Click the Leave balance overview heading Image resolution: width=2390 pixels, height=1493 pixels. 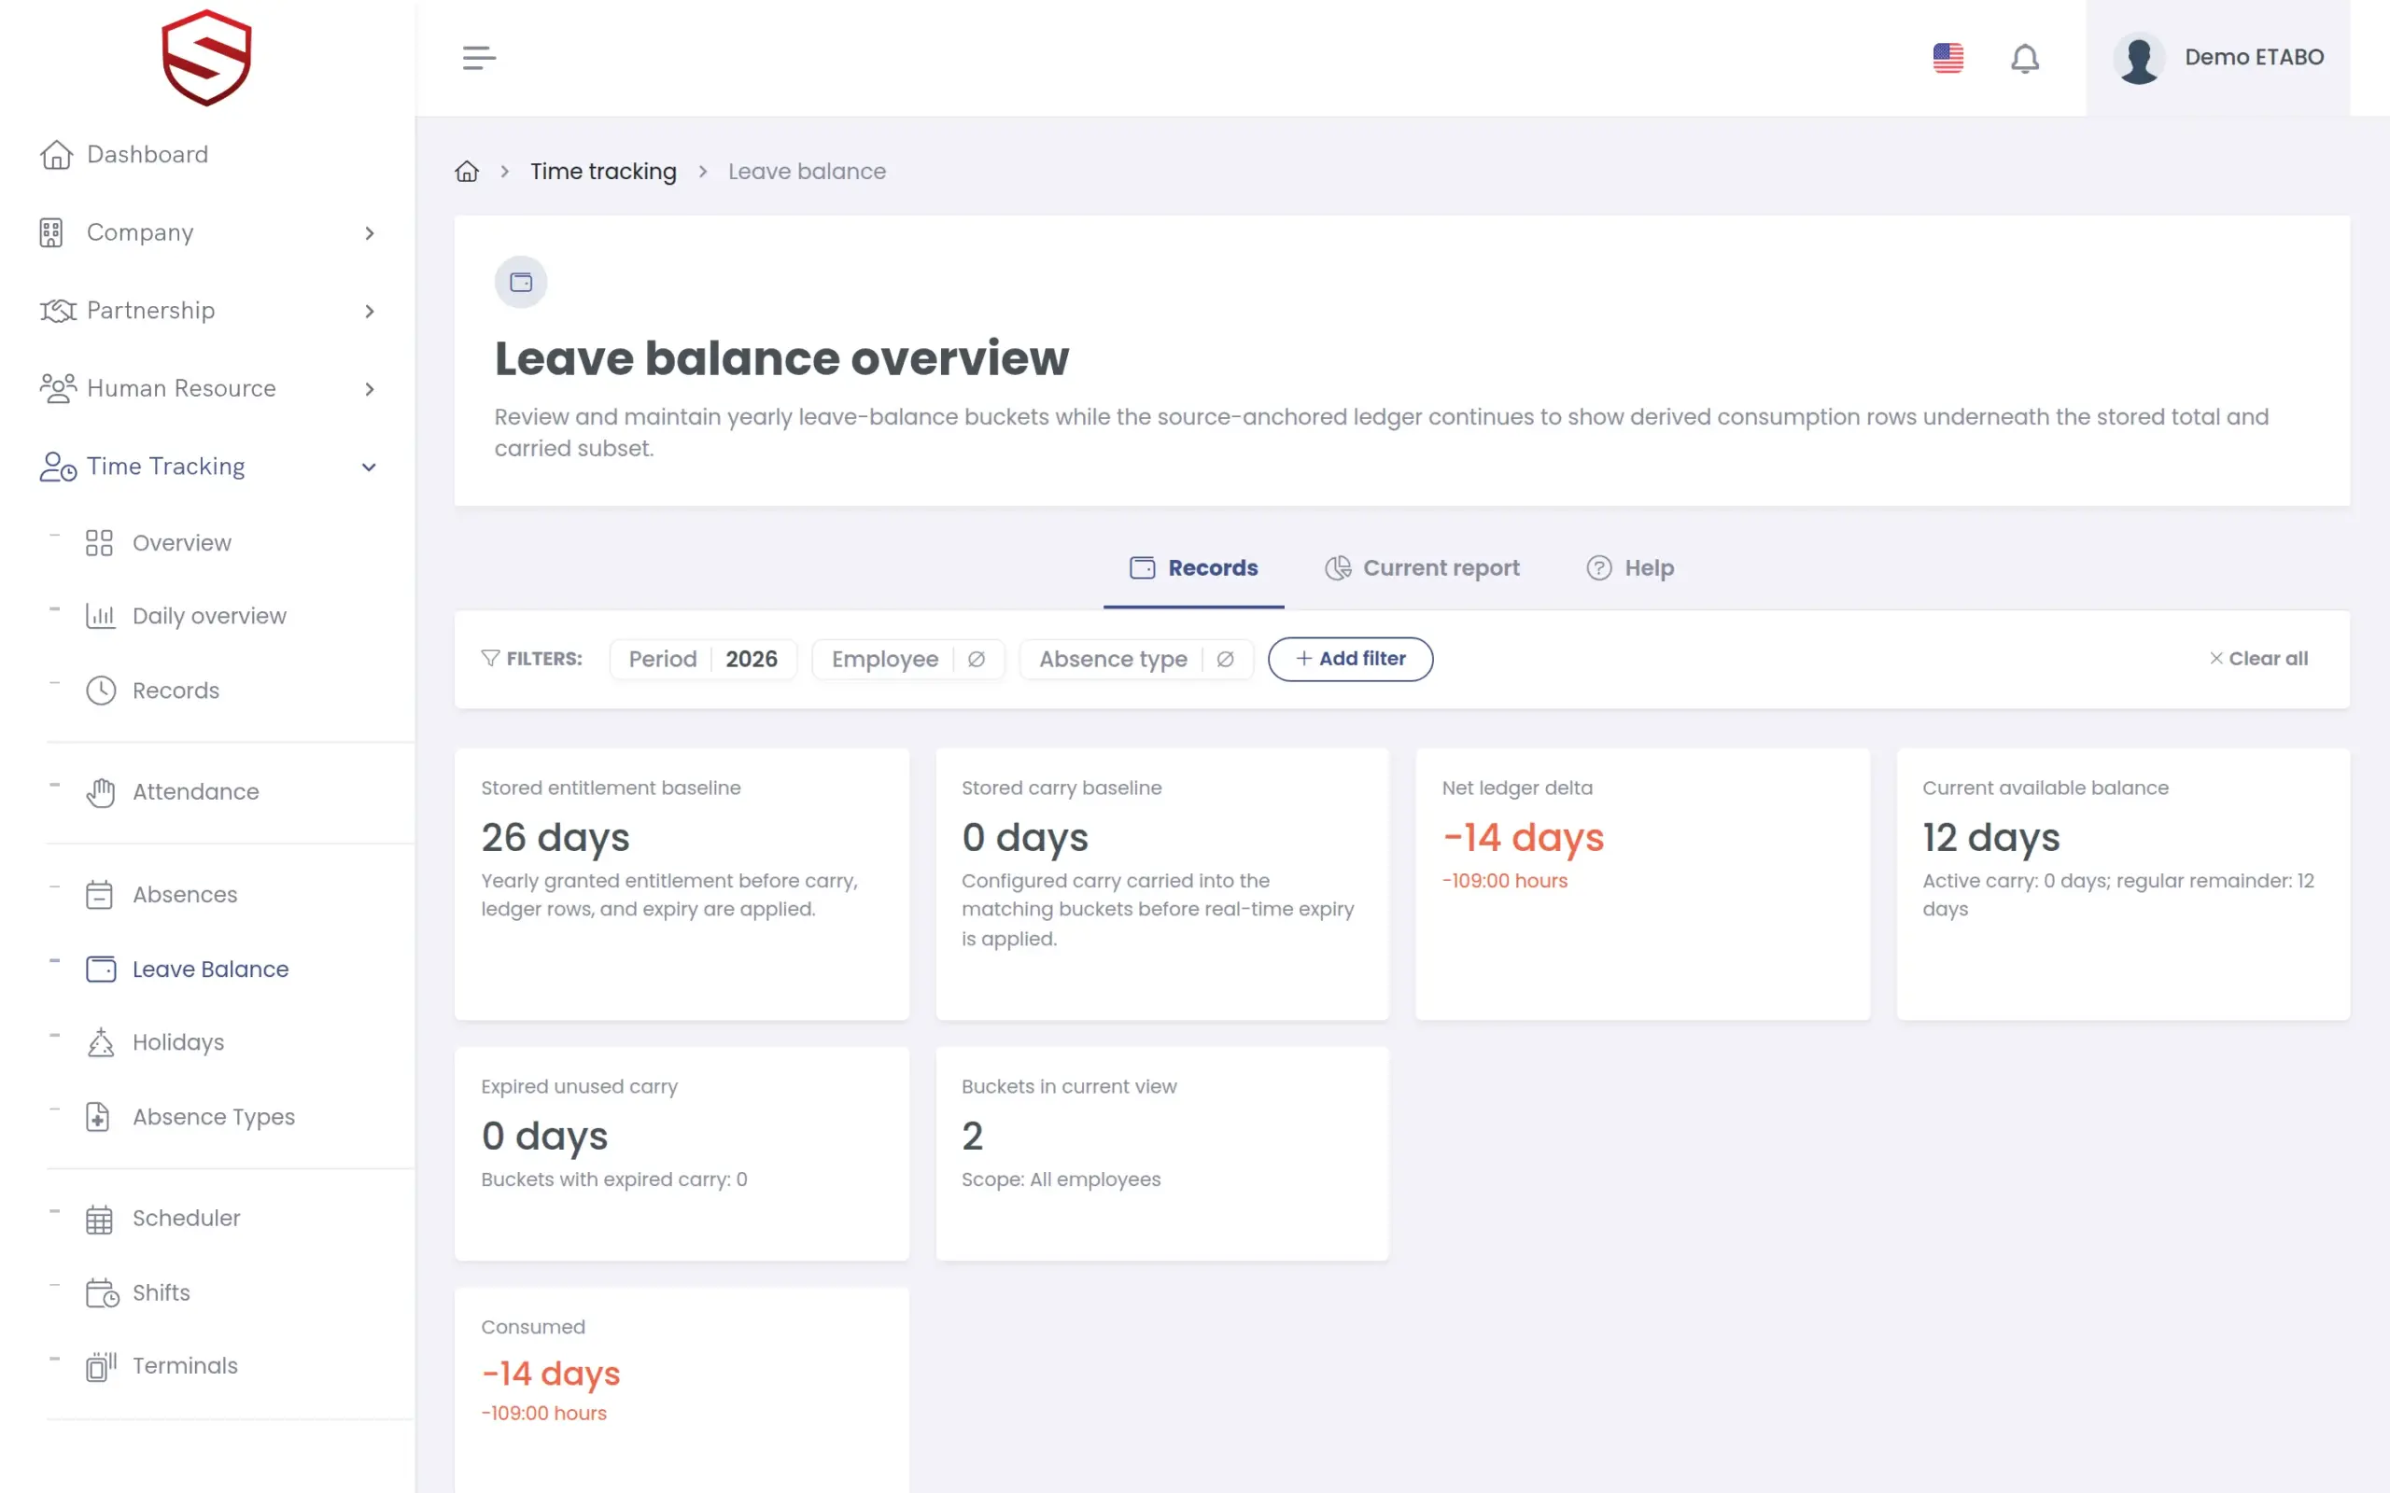click(781, 358)
